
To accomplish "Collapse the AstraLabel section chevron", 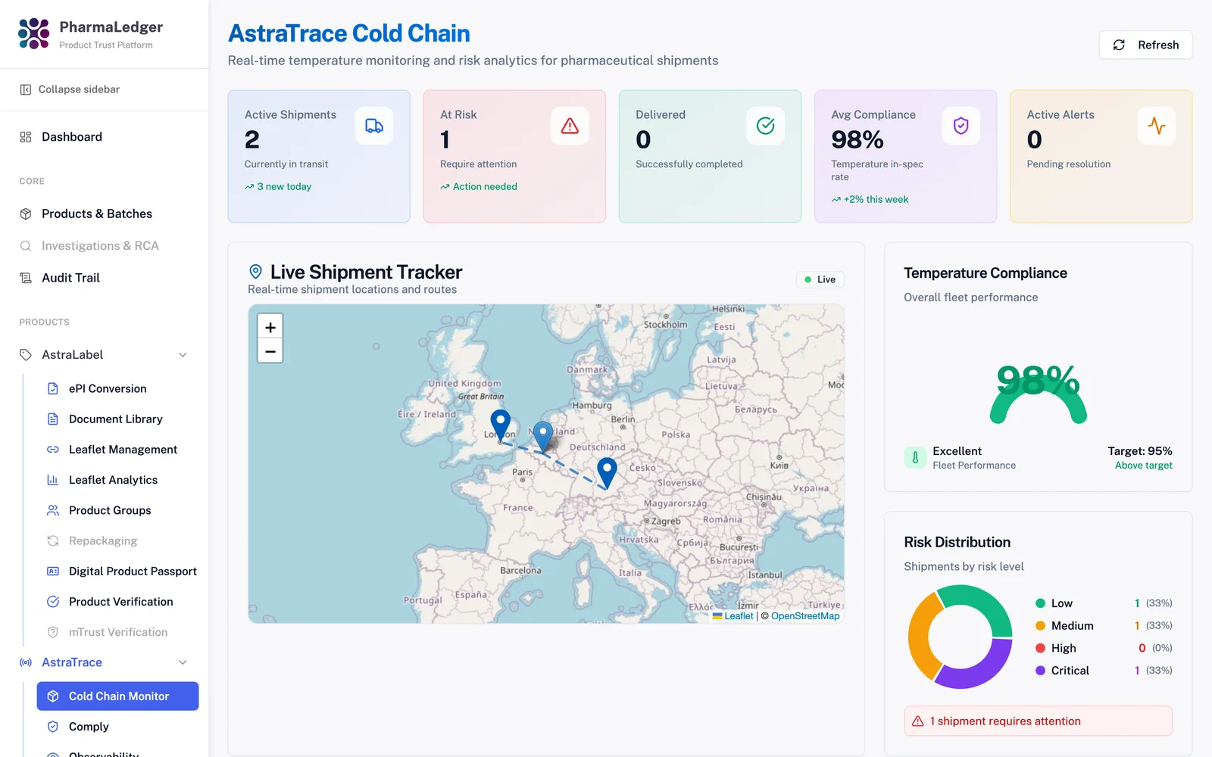I will [183, 355].
